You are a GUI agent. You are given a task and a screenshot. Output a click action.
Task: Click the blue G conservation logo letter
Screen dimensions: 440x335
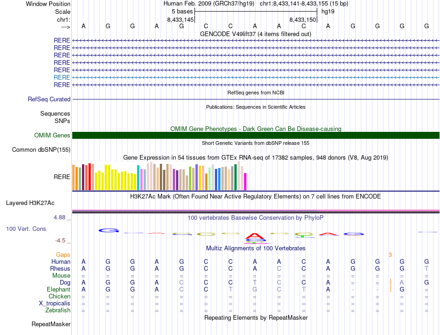108,230
